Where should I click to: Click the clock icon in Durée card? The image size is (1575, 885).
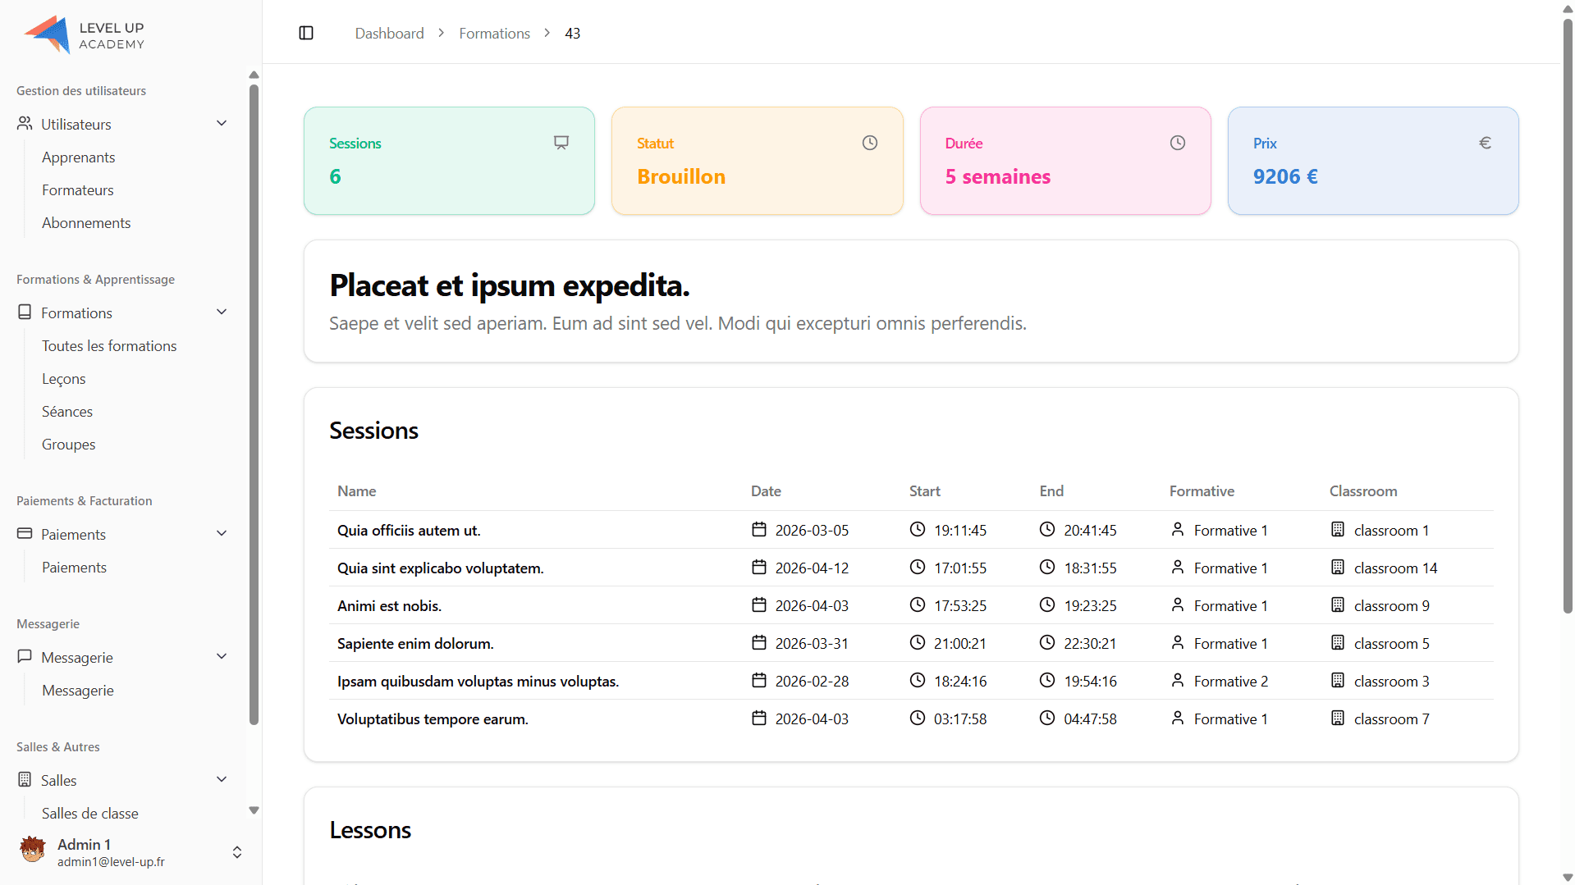pyautogui.click(x=1178, y=143)
